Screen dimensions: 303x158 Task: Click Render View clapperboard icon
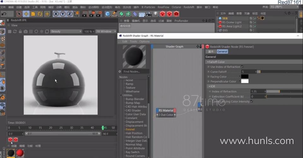click(x=85, y=14)
